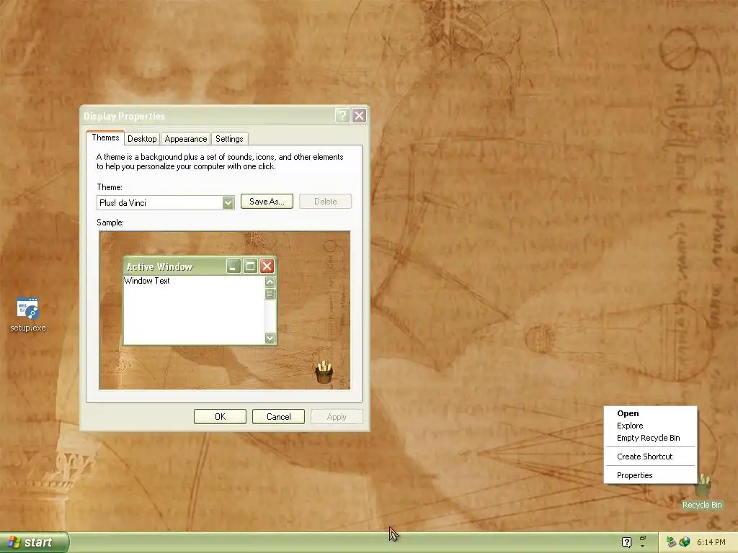Switch to the Desktop tab
The height and width of the screenshot is (553, 738).
coord(142,139)
